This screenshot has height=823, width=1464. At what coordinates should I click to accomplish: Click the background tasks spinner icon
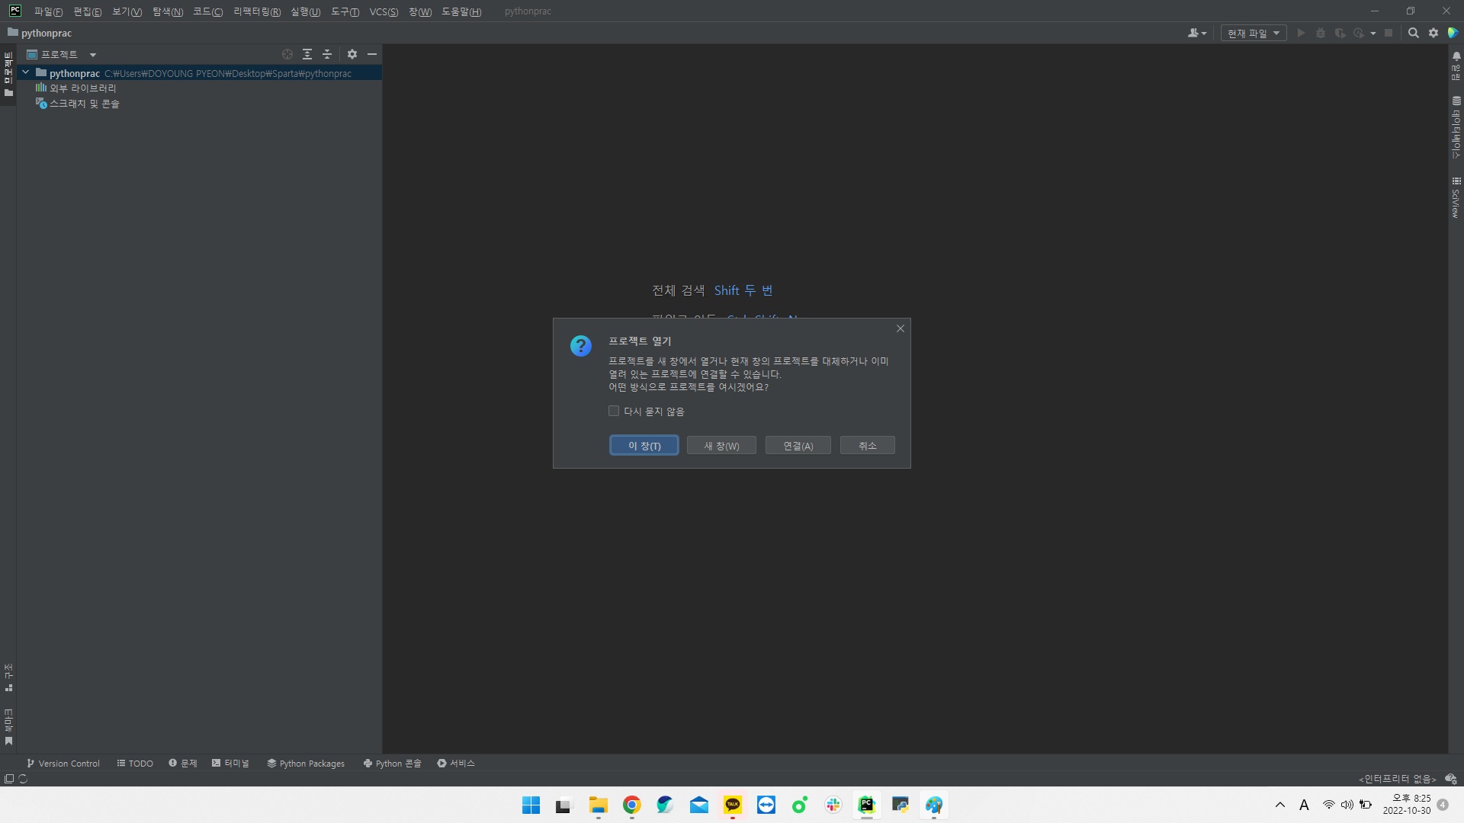[23, 779]
